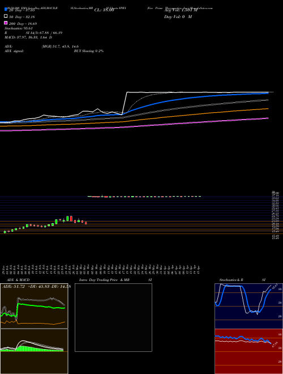The width and height of the screenshot is (283, 374).
Task: Click the empty Intra Day Trading Price chart box
Action: [113, 317]
